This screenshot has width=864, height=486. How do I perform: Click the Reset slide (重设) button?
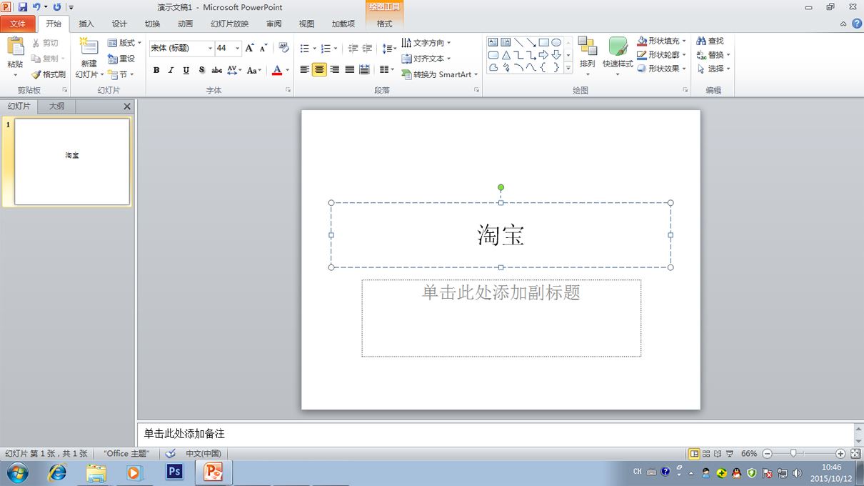coord(121,59)
